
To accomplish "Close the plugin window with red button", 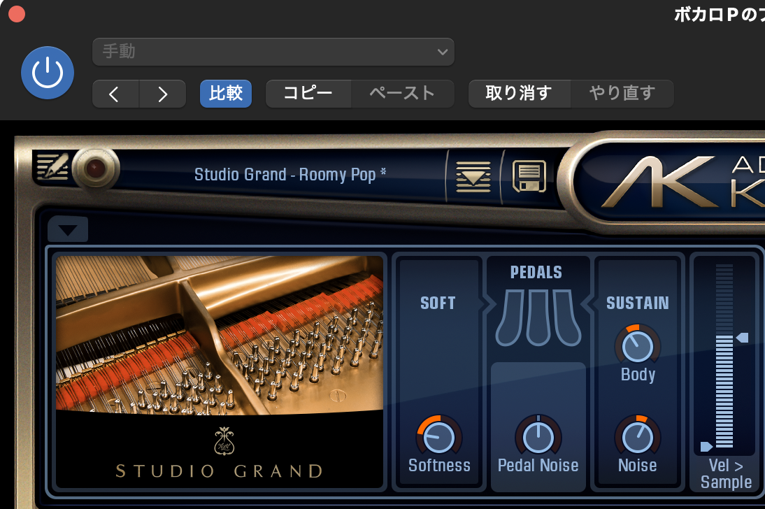I will coord(17,14).
